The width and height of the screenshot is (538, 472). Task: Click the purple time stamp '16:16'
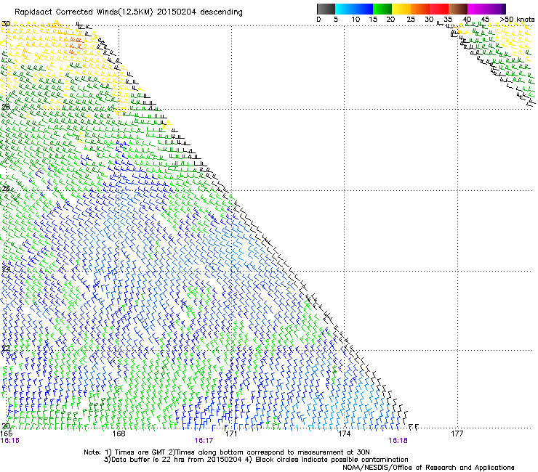coord(10,441)
